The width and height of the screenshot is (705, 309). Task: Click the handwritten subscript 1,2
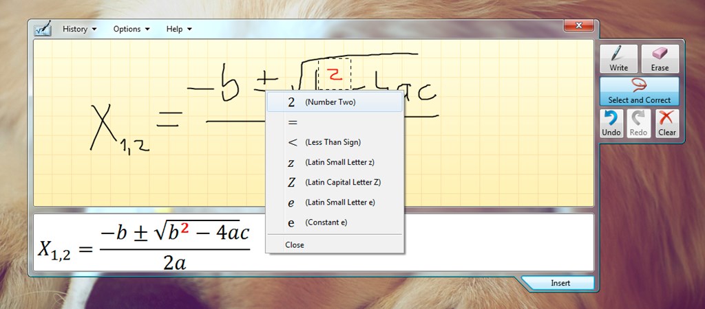134,147
